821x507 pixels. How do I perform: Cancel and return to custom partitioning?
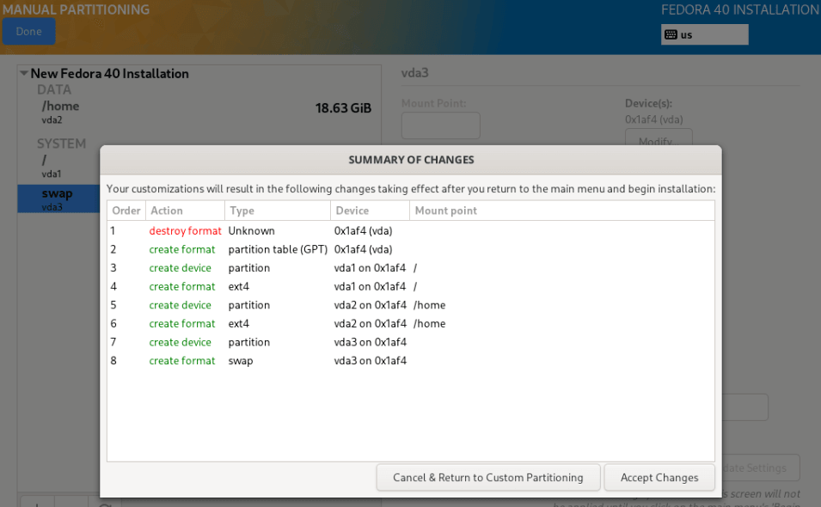[488, 477]
